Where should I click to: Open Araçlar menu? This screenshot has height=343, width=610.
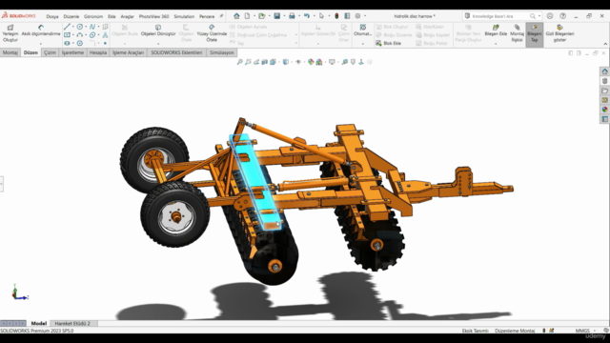click(127, 16)
